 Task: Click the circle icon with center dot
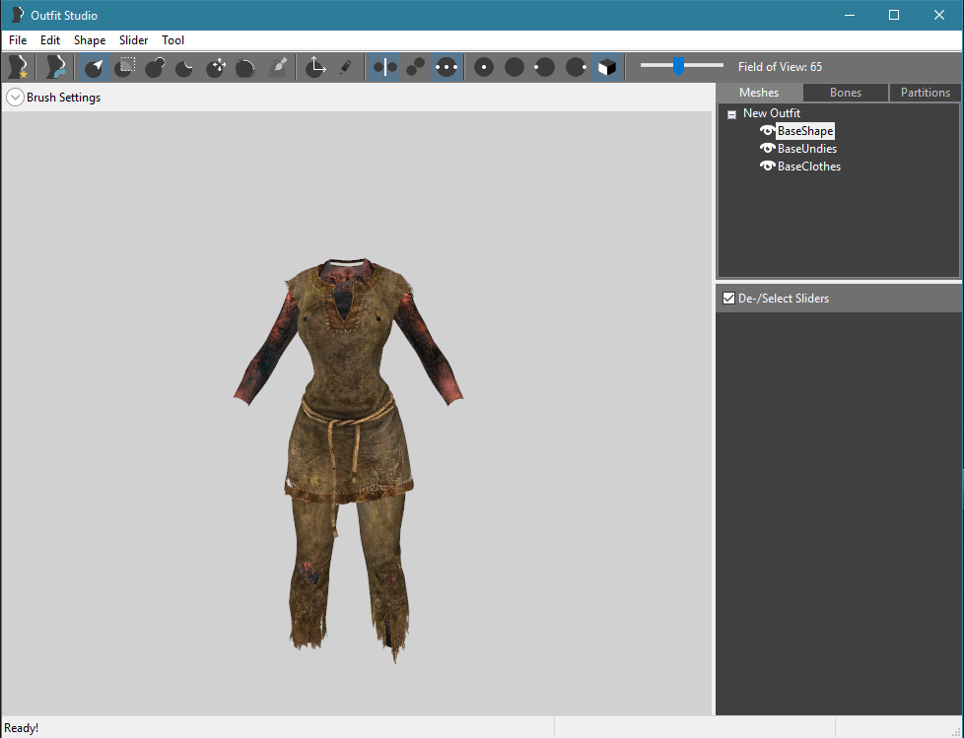click(x=484, y=67)
